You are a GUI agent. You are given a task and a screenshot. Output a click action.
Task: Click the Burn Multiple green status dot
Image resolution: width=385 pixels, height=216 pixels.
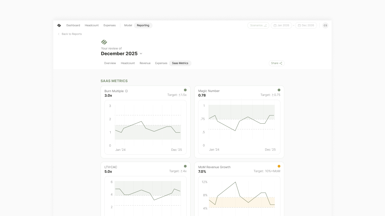point(185,90)
